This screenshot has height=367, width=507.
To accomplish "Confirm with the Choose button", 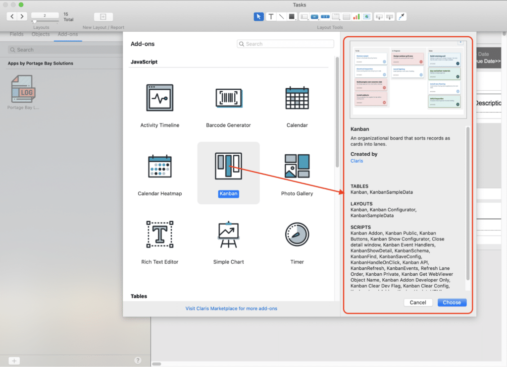I will pyautogui.click(x=452, y=302).
